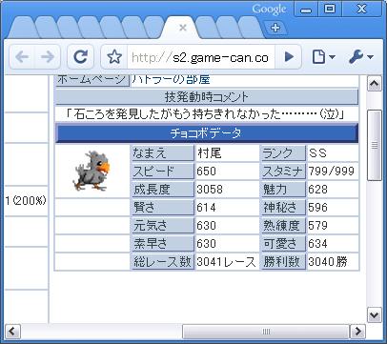Open a new tab with plus button

point(275,28)
